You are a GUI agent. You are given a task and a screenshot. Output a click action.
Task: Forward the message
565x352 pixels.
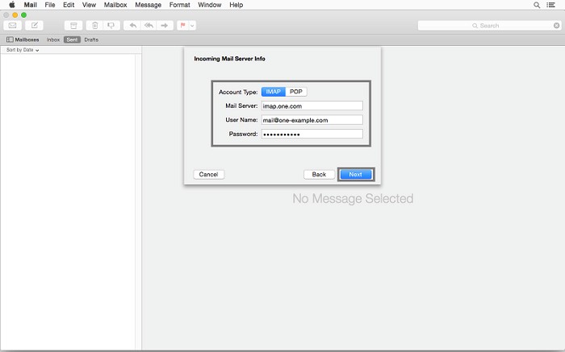point(165,26)
